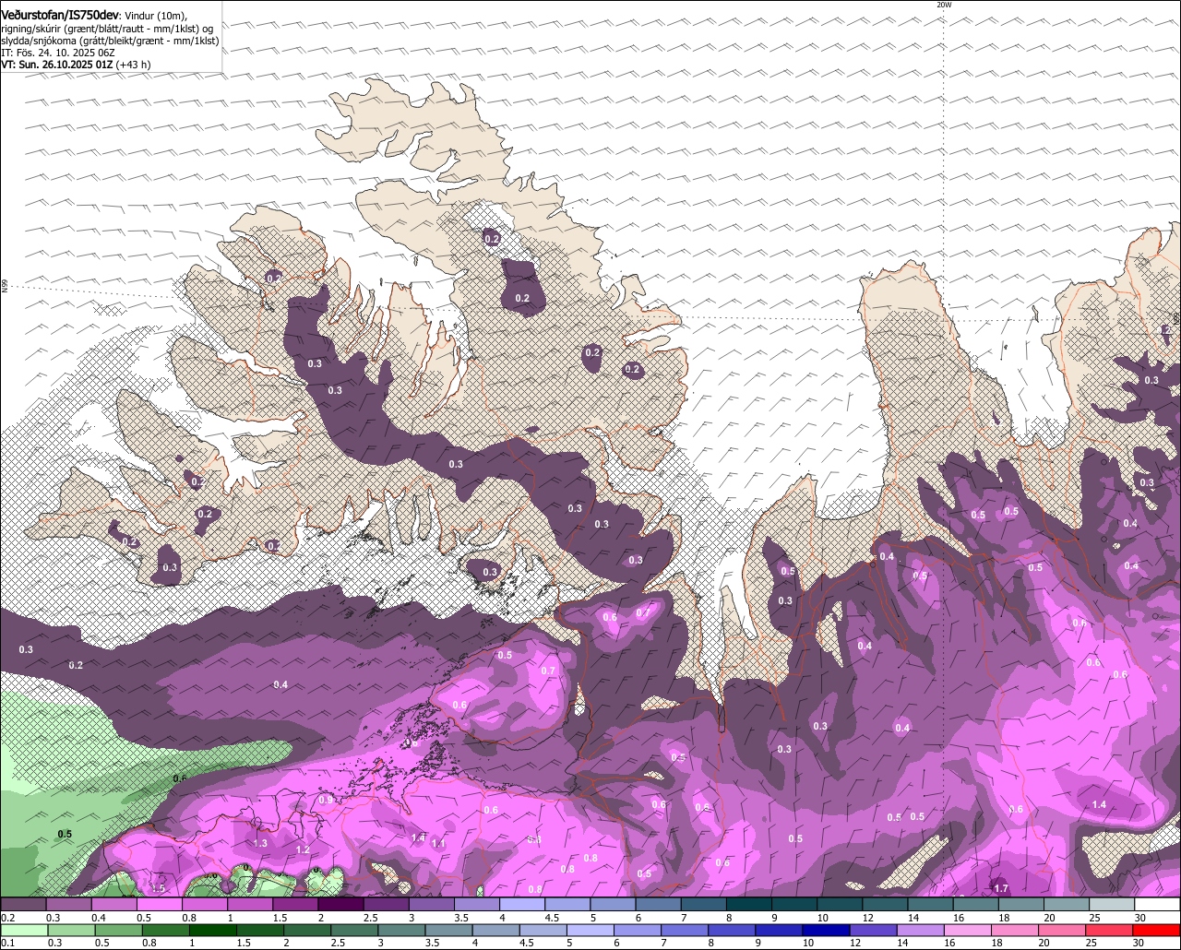Click the Veðurstofan/IS750dev title text
The width and height of the screenshot is (1181, 950).
(x=60, y=15)
